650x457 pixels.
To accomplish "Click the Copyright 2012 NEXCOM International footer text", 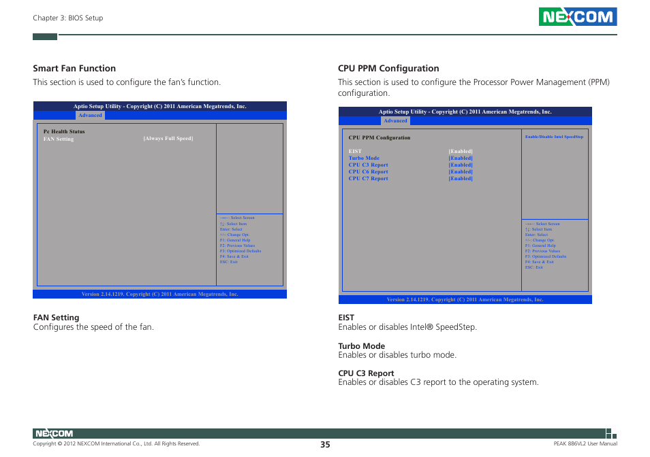I will click(116, 444).
